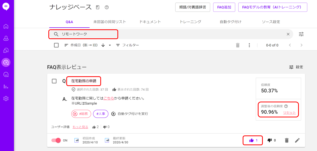The image size is (317, 151).
Task: Open the three-dot more options menu
Action: coord(249,45)
